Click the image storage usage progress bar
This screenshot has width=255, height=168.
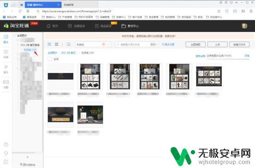pyautogui.click(x=228, y=59)
